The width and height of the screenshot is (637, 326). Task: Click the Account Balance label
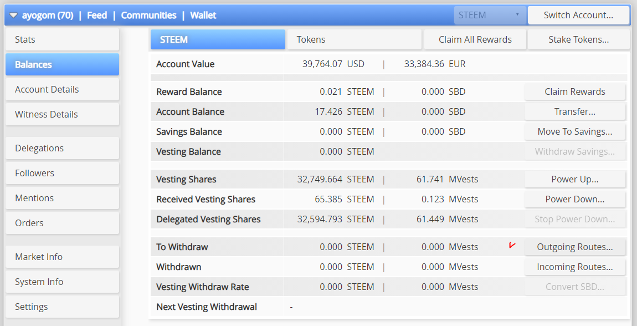tap(190, 111)
